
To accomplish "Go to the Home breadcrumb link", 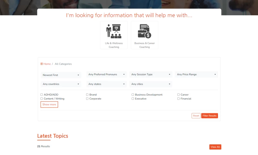I will [x=47, y=64].
